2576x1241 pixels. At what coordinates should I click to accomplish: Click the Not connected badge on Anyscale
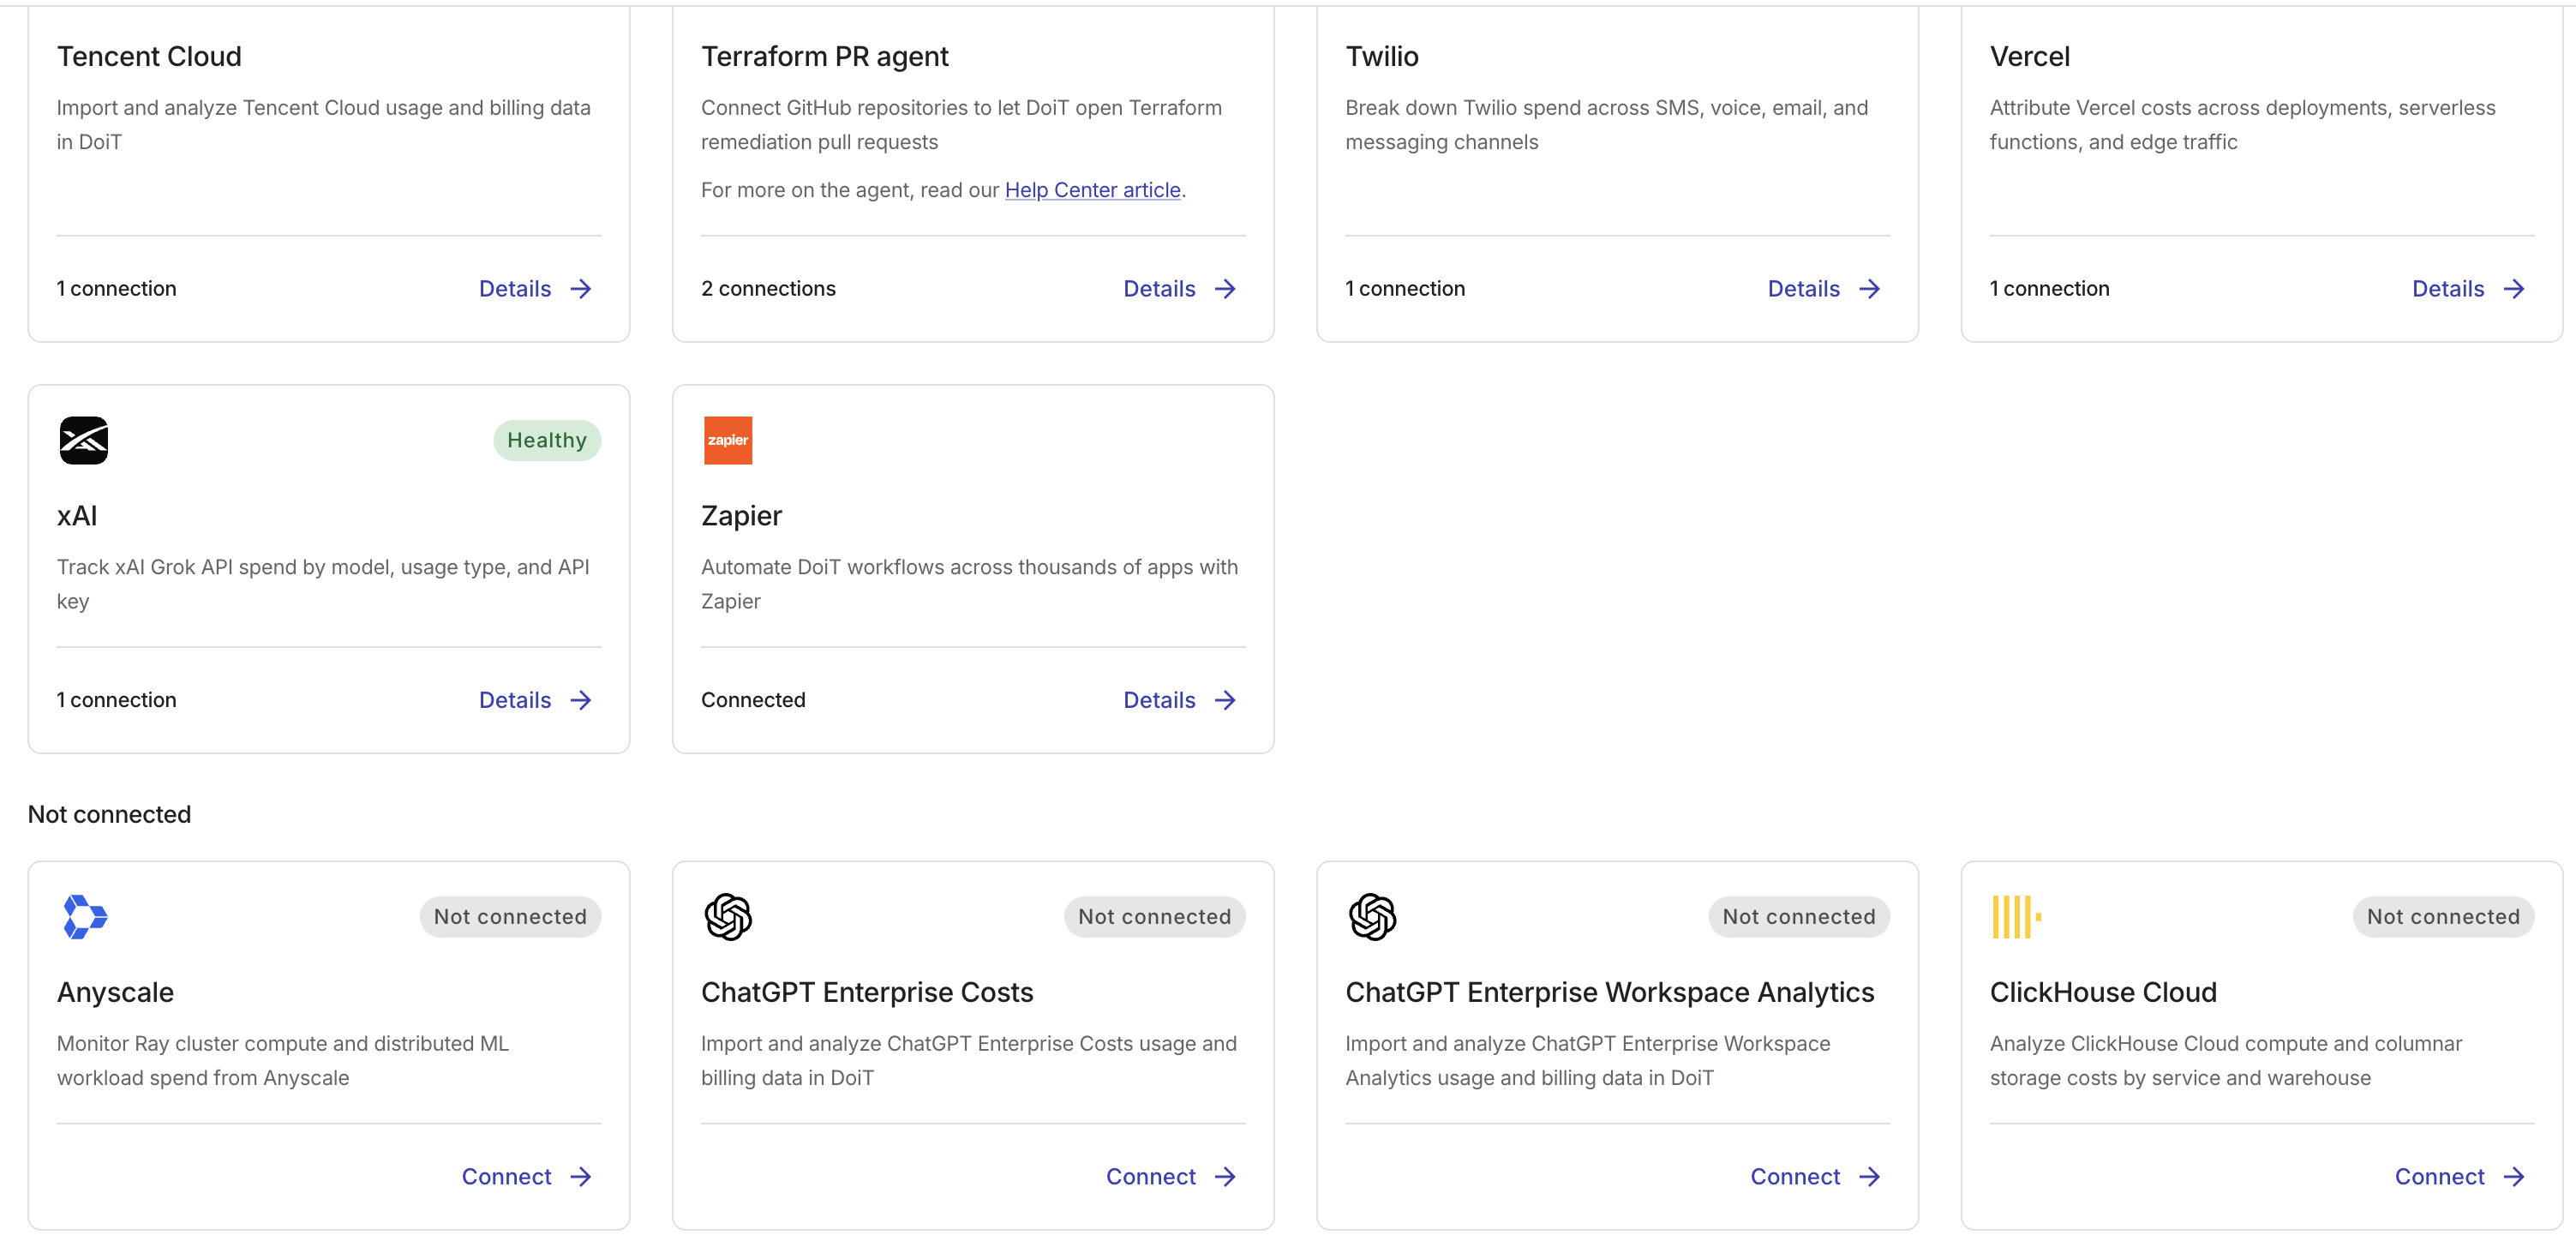[x=510, y=917]
